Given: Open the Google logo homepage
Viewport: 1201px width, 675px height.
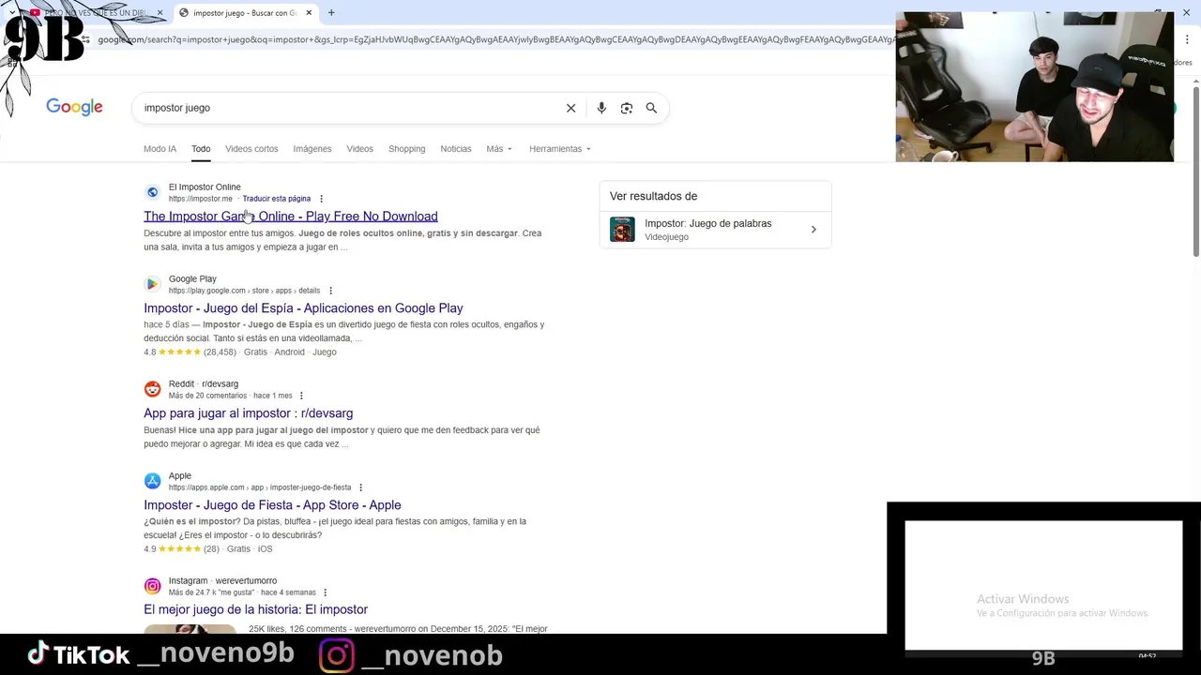Looking at the screenshot, I should coord(74,107).
